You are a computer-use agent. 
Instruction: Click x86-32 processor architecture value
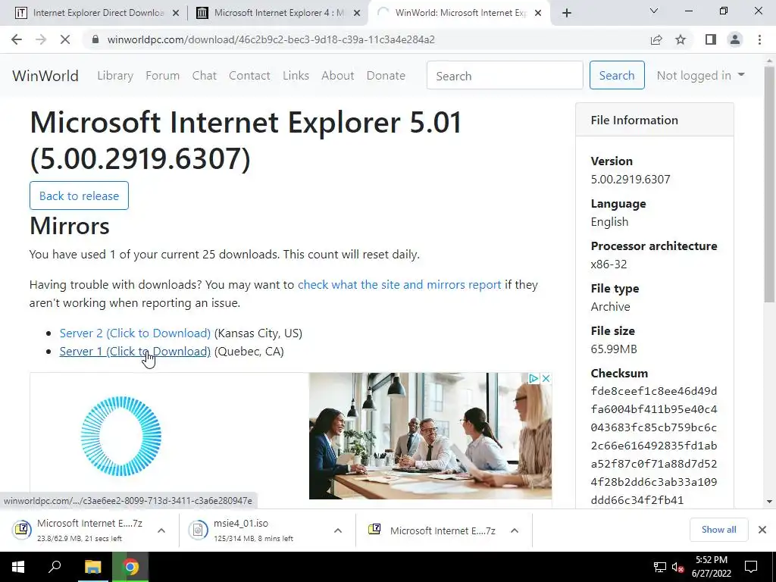[609, 264]
